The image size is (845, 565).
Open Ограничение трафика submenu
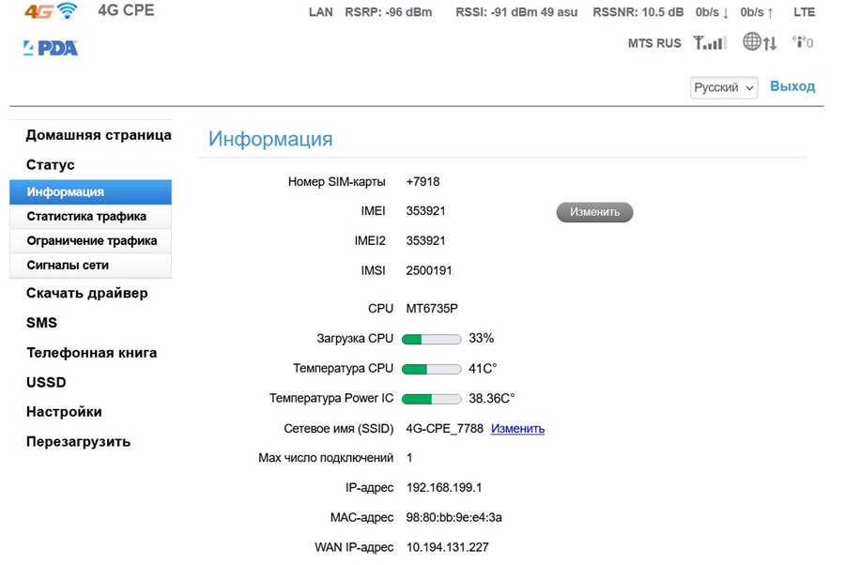point(90,241)
